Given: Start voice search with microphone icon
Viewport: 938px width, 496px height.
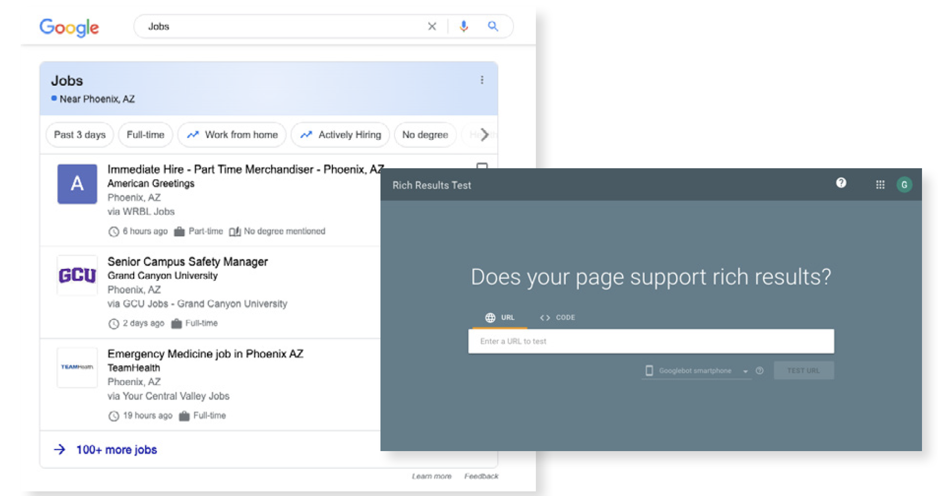Looking at the screenshot, I should click(464, 26).
